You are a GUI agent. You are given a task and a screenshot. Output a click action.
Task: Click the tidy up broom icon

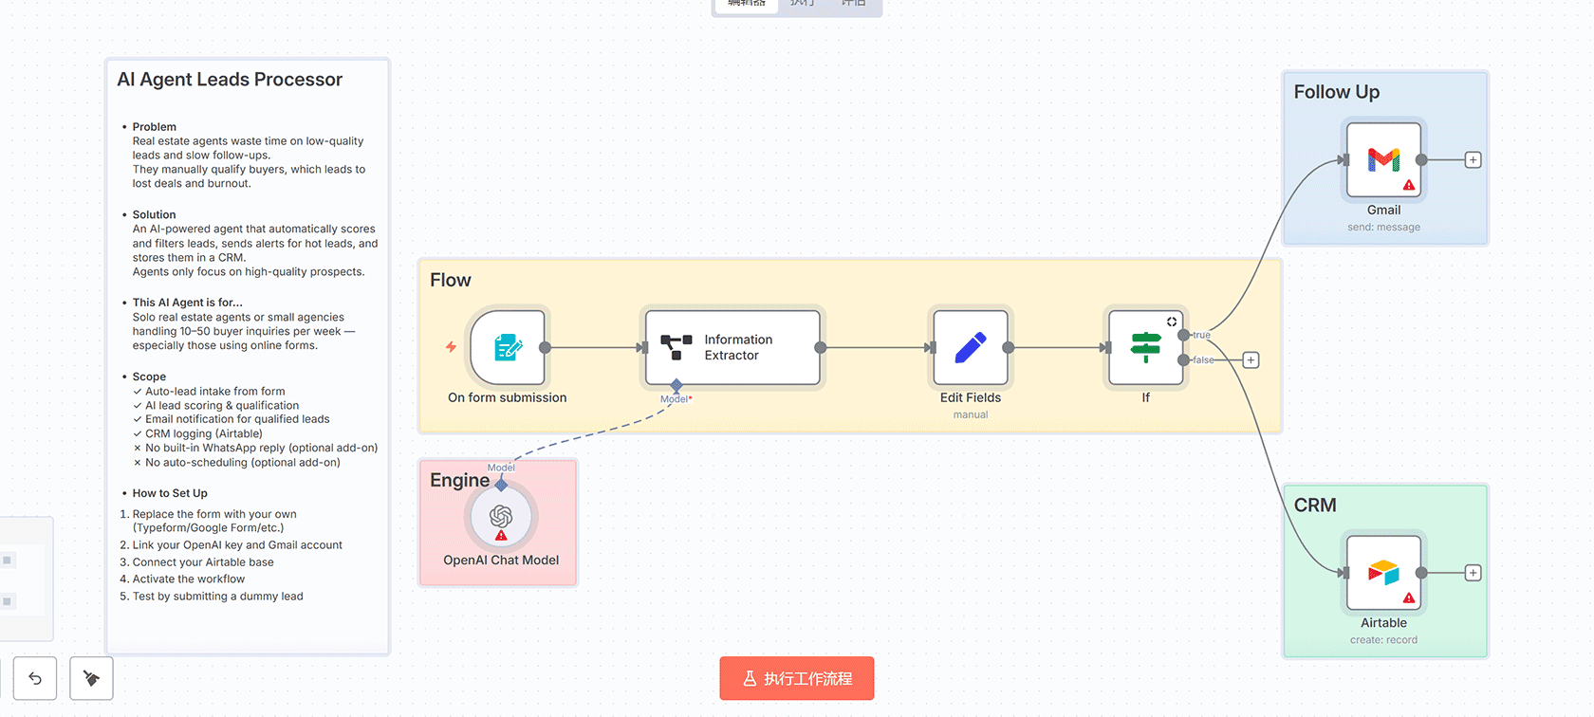point(91,678)
